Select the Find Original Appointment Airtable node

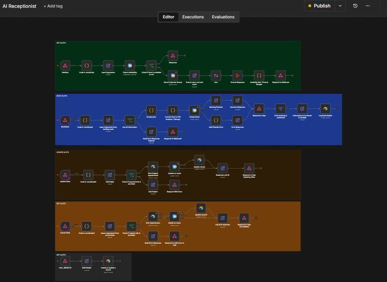(x=153, y=167)
